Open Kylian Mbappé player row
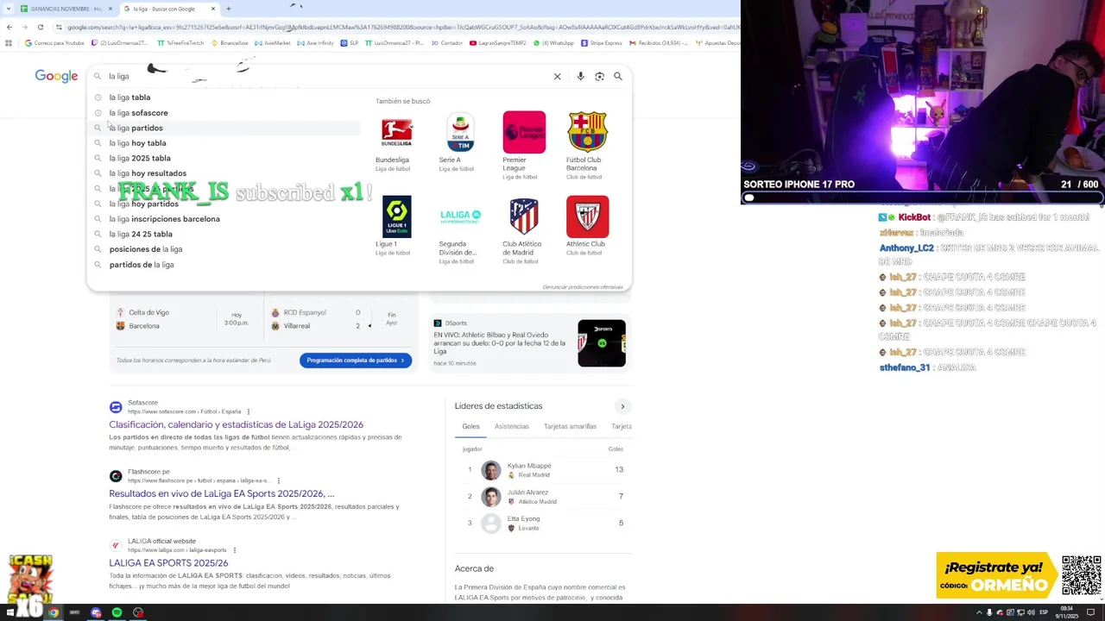Image resolution: width=1105 pixels, height=621 pixels. click(544, 470)
